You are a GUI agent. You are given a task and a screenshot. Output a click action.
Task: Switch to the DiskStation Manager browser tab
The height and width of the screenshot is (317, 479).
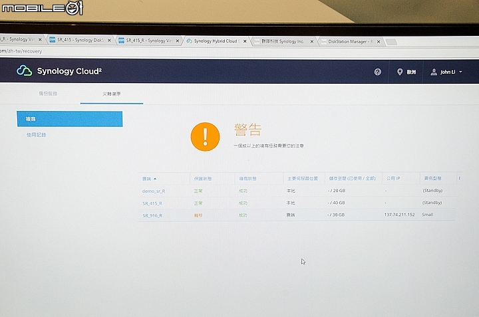[351, 41]
